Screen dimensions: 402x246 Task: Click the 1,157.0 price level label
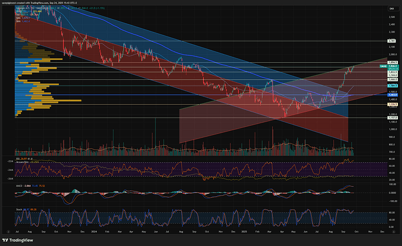coord(392,117)
